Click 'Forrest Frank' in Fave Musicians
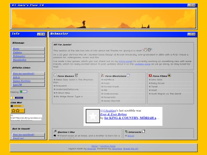This screenshot has width=207, height=155. pos(111,86)
